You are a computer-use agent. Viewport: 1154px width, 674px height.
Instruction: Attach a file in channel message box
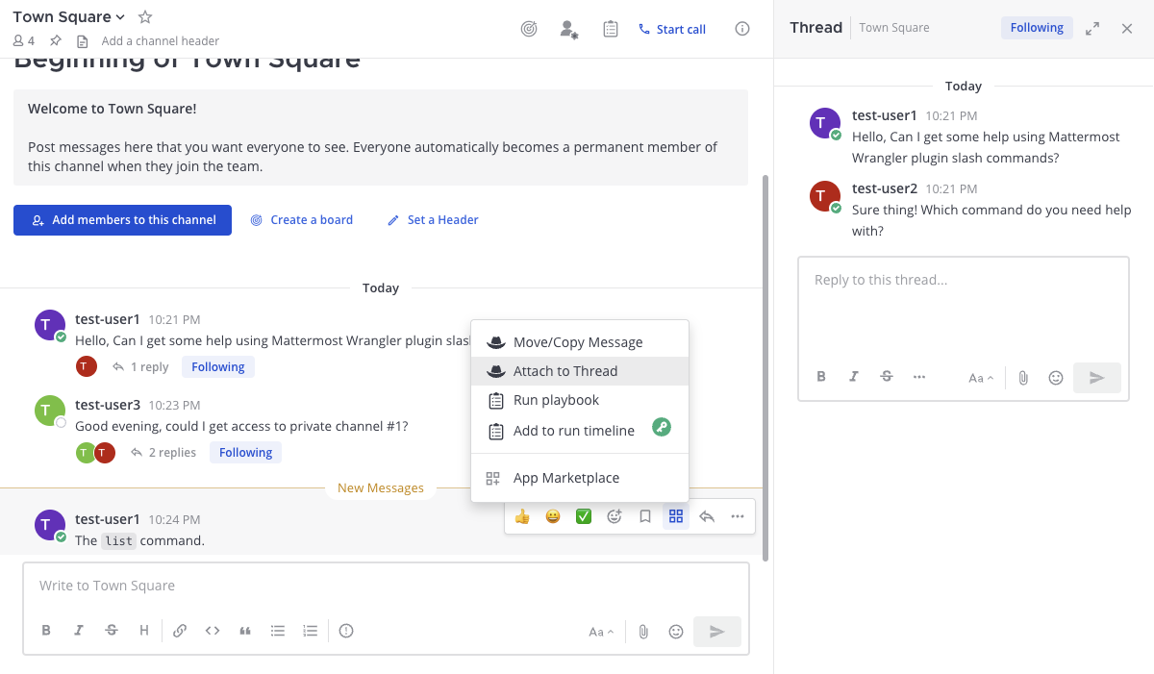pyautogui.click(x=643, y=632)
